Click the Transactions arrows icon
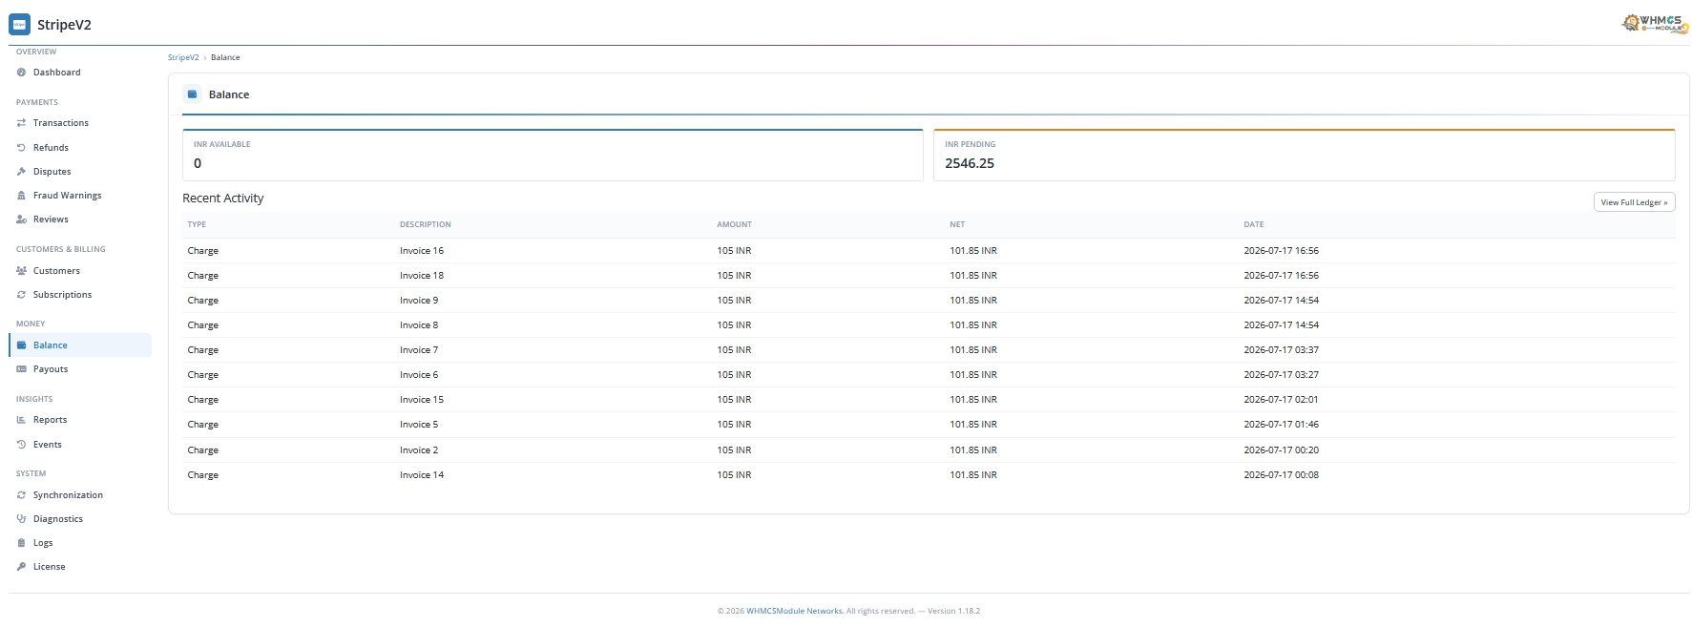 pyautogui.click(x=21, y=123)
